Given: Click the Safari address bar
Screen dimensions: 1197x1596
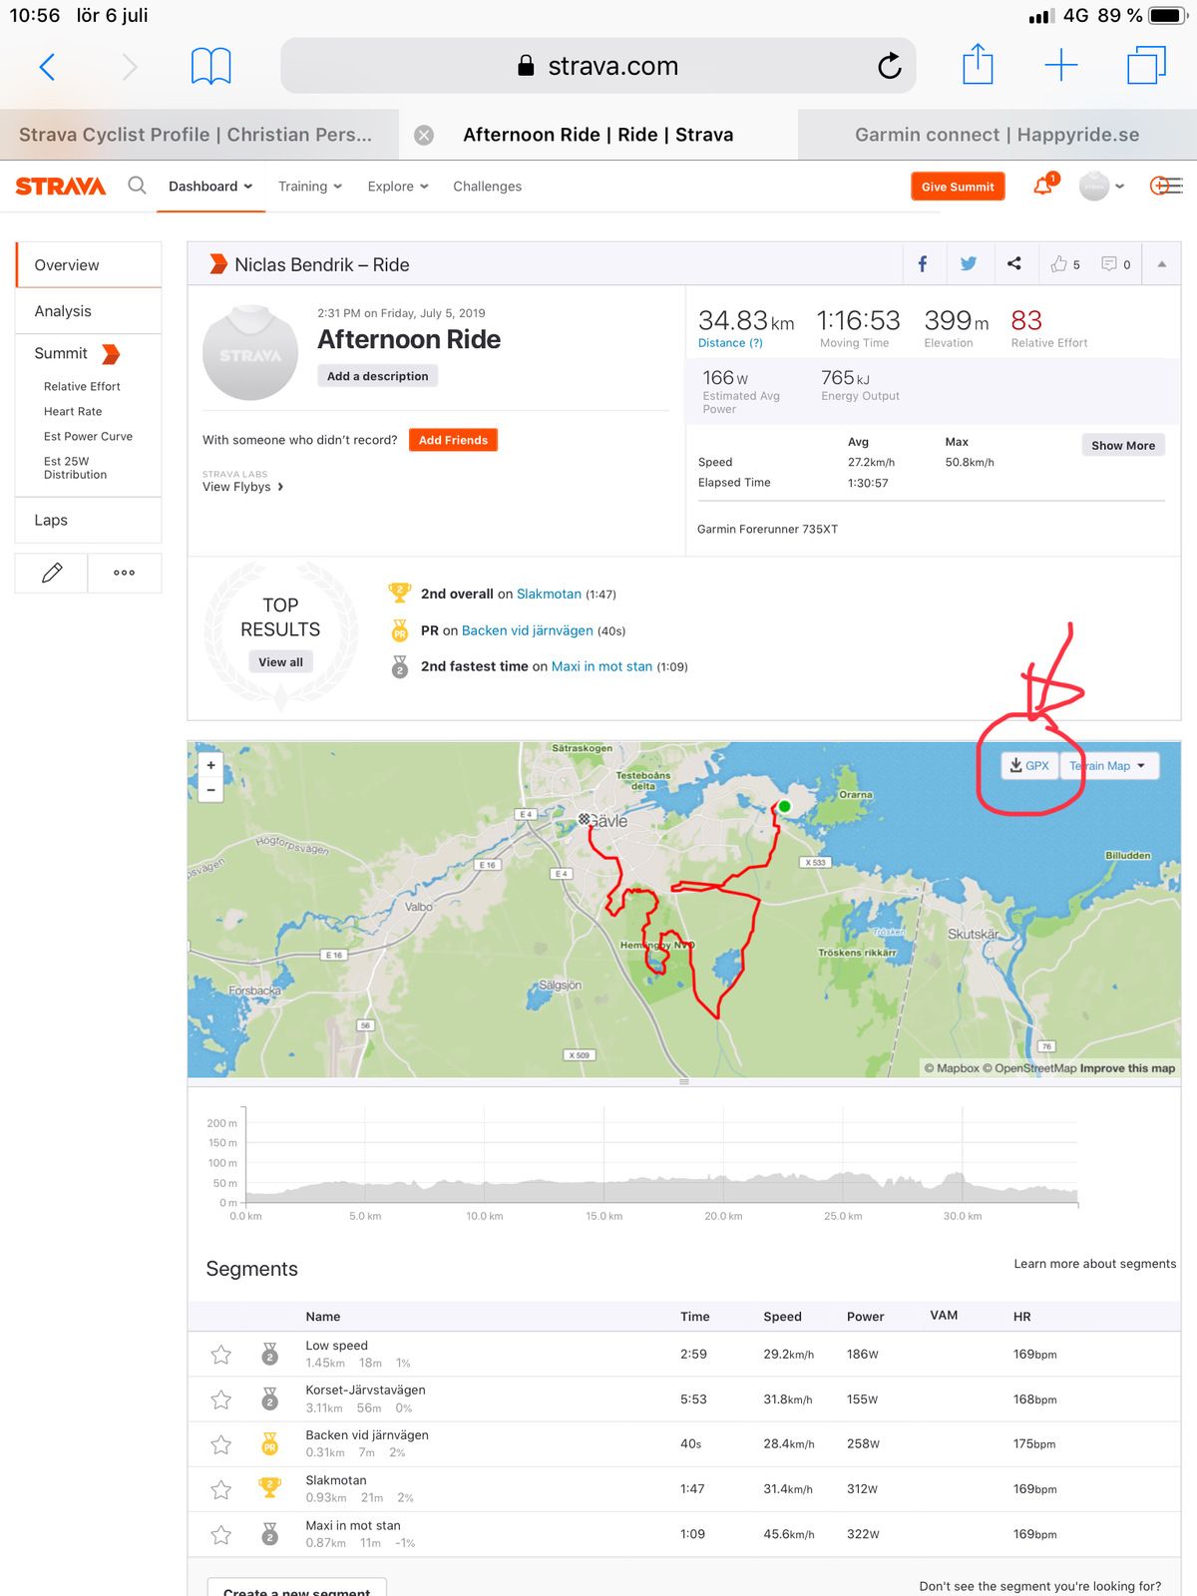Looking at the screenshot, I should coord(598,66).
